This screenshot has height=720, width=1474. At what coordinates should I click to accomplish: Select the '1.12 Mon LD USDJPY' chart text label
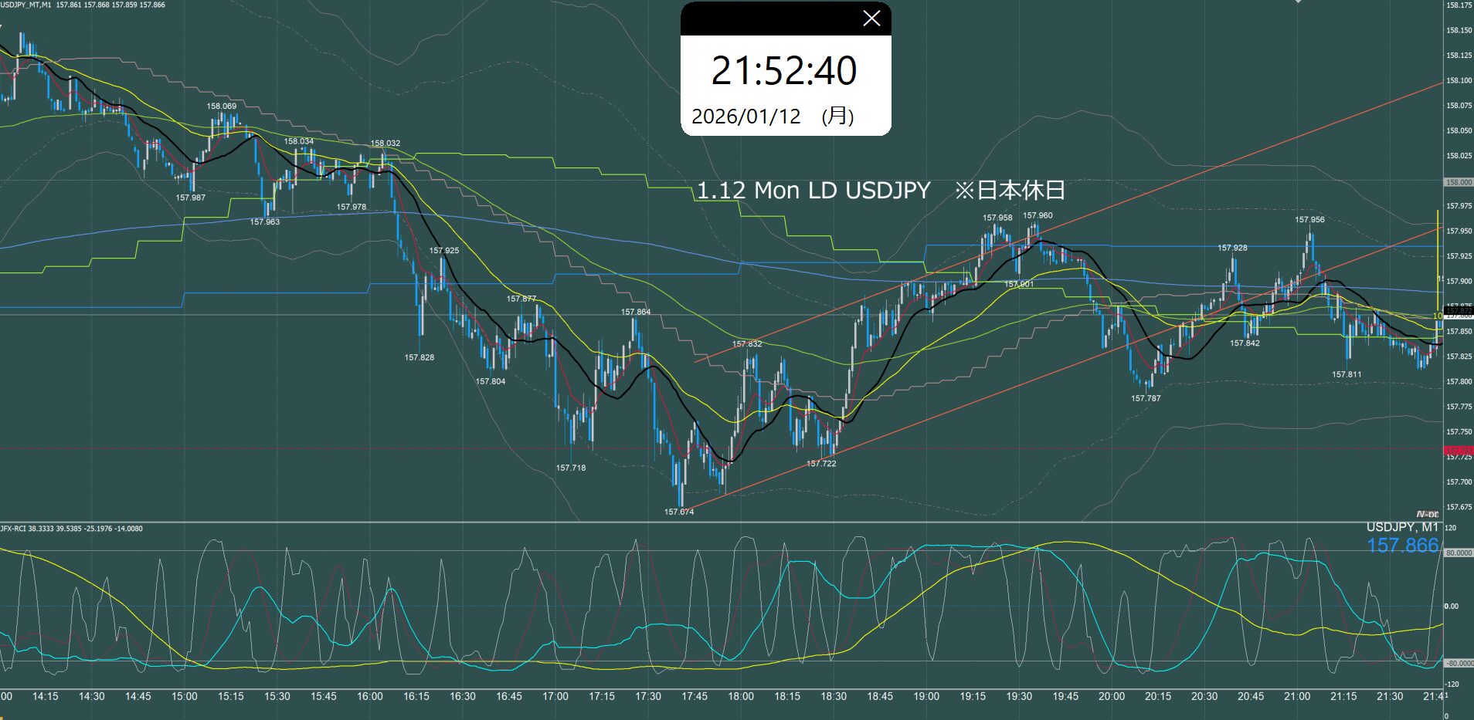813,191
